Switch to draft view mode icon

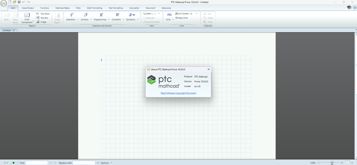click(x=353, y=163)
